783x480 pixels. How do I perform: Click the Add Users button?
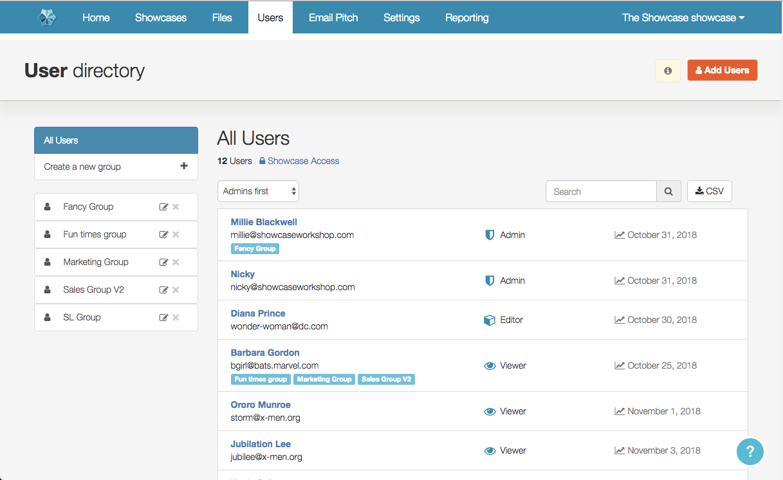(x=722, y=70)
